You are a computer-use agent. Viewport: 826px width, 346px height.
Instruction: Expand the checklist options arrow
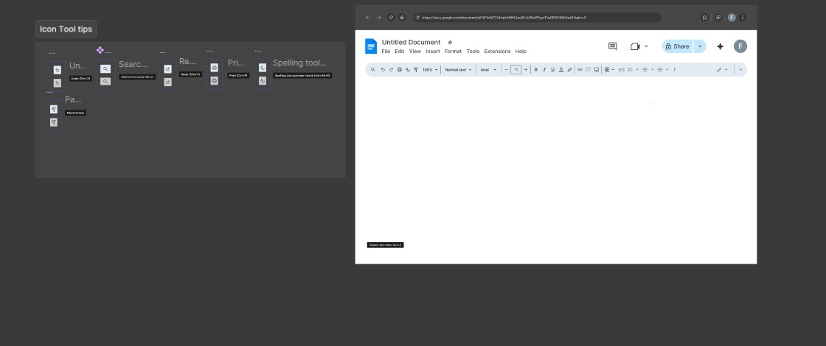[637, 69]
